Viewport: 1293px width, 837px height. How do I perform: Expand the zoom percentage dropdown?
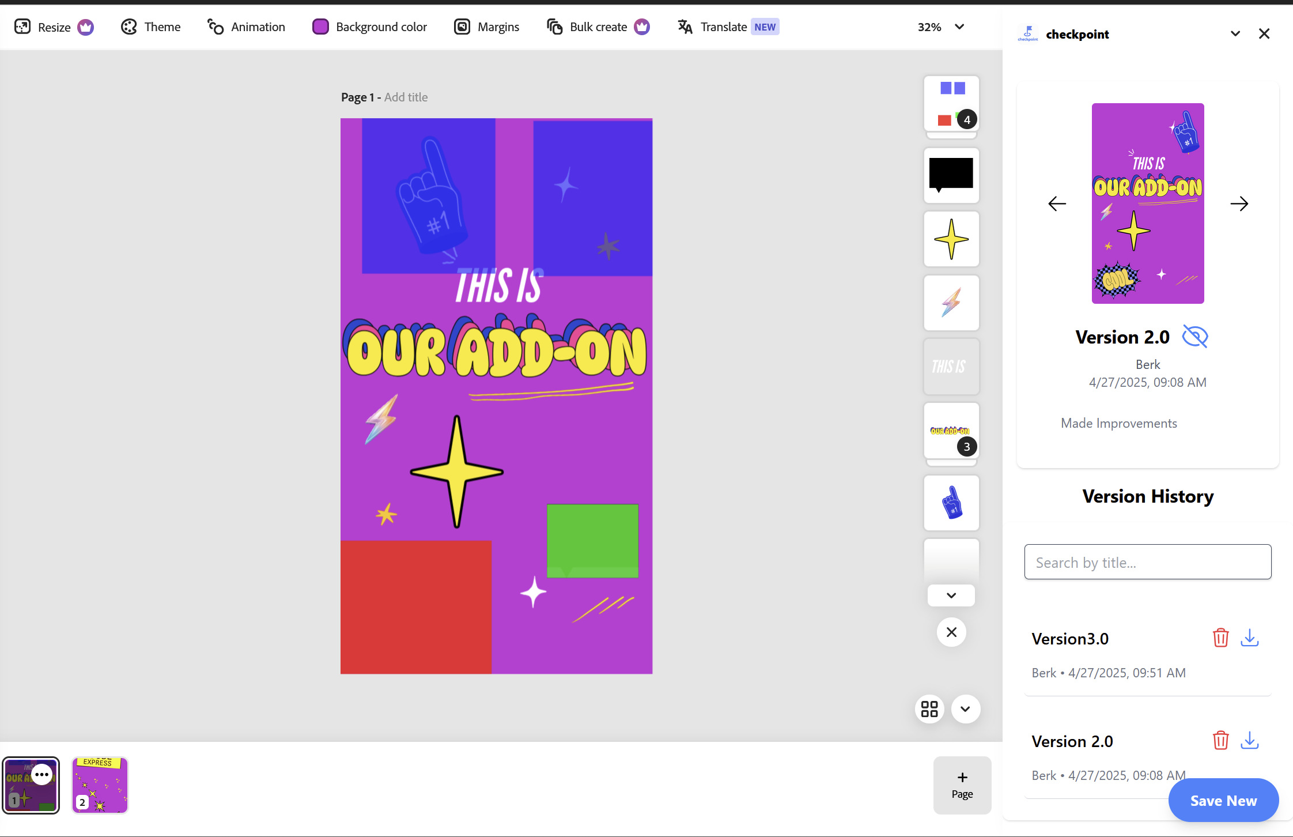(959, 27)
